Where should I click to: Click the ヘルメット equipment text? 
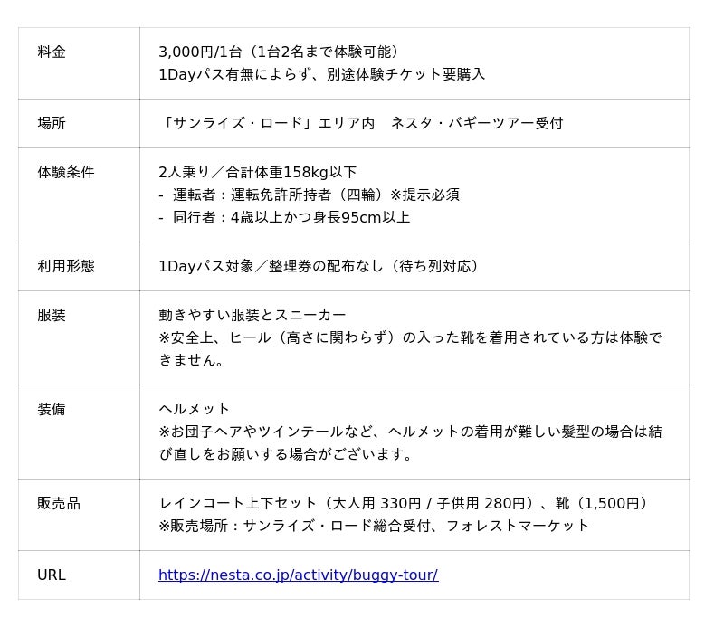point(195,409)
